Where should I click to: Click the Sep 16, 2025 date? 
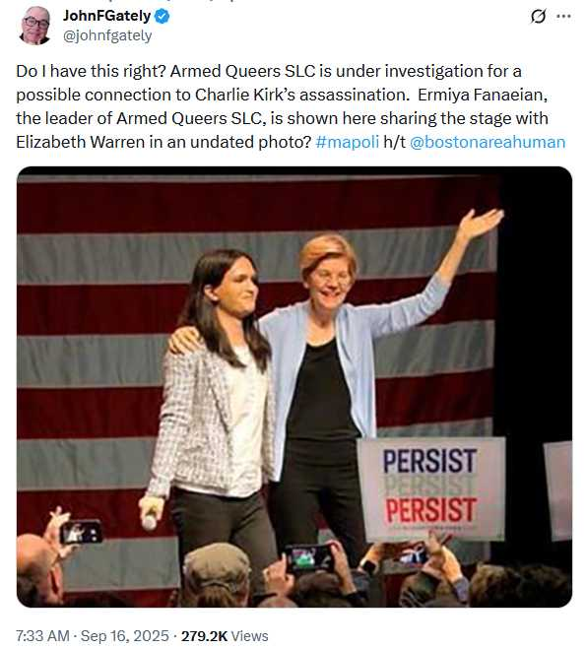pyautogui.click(x=125, y=635)
